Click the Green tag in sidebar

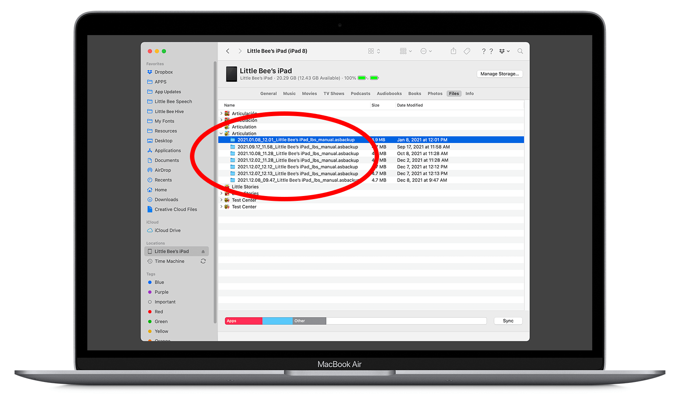coord(157,322)
